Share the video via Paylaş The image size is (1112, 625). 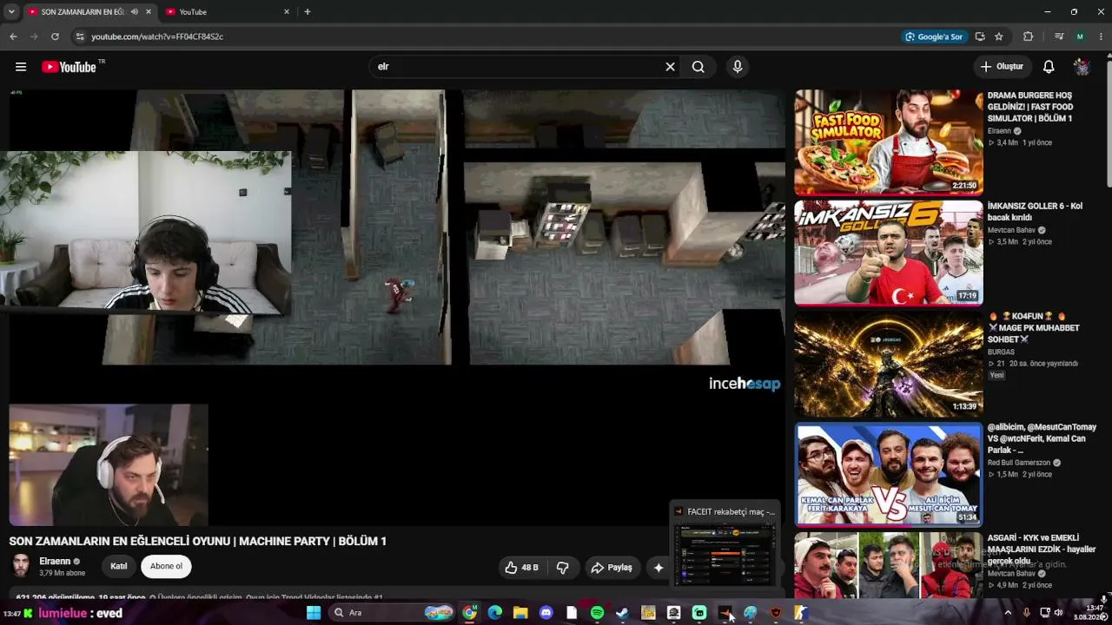(x=612, y=568)
